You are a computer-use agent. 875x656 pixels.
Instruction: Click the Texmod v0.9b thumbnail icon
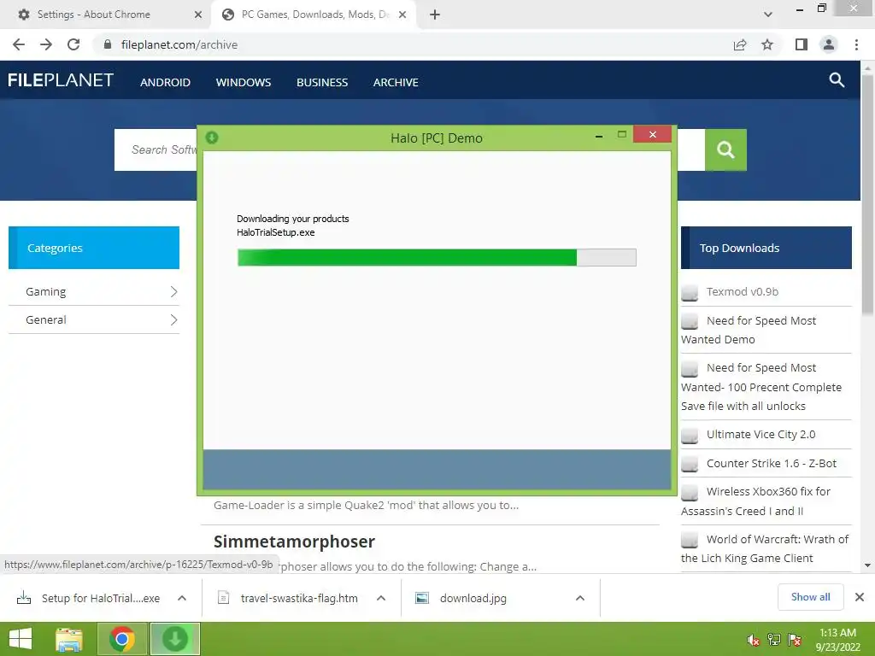[690, 292]
